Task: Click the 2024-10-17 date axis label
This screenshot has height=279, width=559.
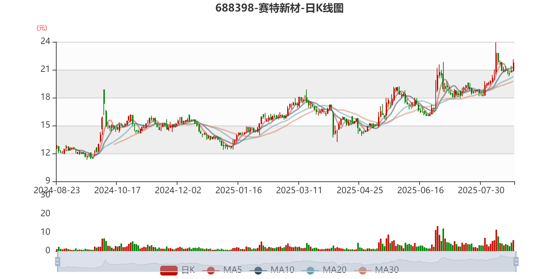Action: point(117,190)
